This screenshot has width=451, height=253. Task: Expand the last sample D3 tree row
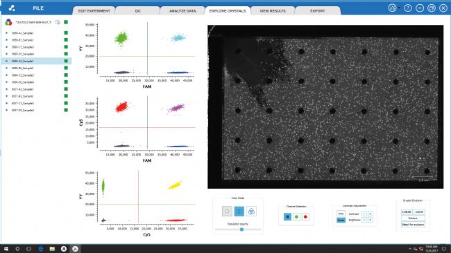(7, 110)
